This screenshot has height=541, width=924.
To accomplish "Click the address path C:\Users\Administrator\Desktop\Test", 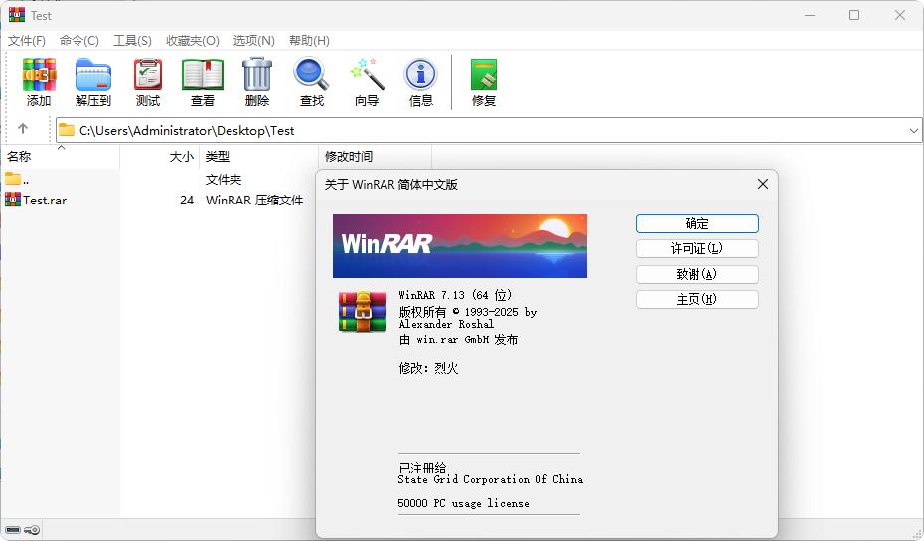I will click(x=187, y=131).
